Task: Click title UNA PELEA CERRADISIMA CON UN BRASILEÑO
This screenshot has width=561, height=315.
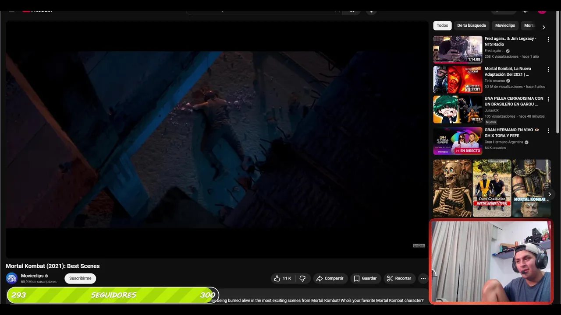Action: point(514,101)
